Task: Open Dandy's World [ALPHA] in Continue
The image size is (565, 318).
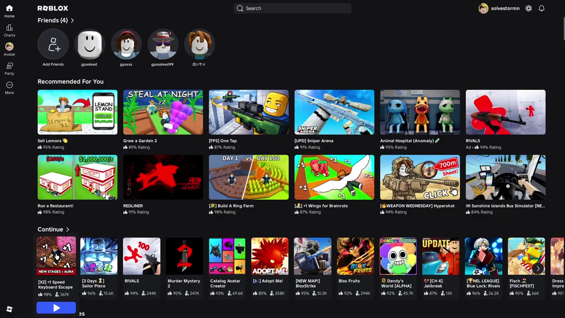Action: click(x=398, y=256)
